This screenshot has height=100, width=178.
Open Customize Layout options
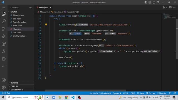[x=158, y=2]
